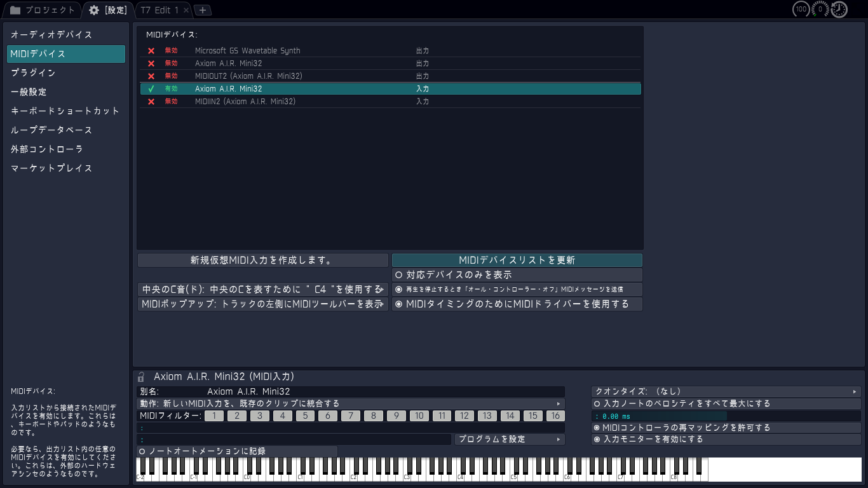
Task: Select the Axiom A.I.R. Mini32 name in the 入力 row
Action: (229, 89)
